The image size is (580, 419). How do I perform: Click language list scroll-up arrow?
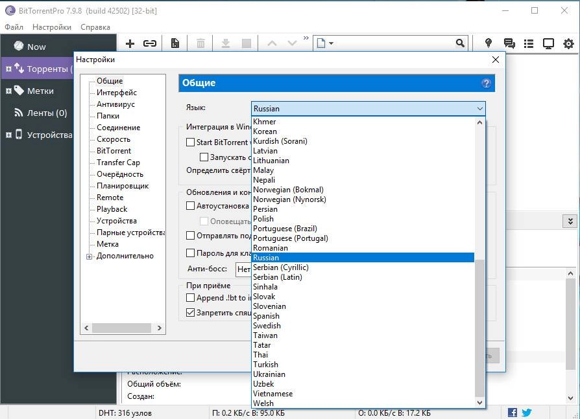pos(479,122)
